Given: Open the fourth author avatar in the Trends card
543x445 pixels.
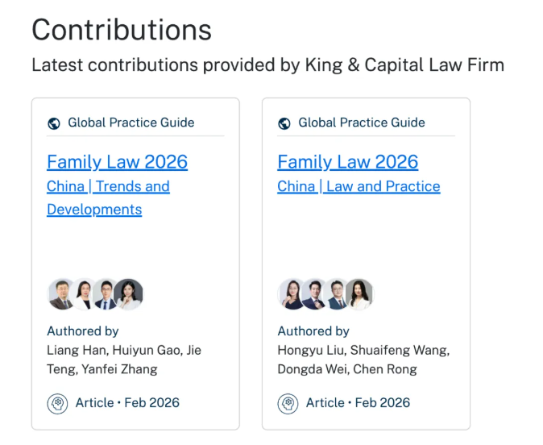Looking at the screenshot, I should click(x=128, y=294).
